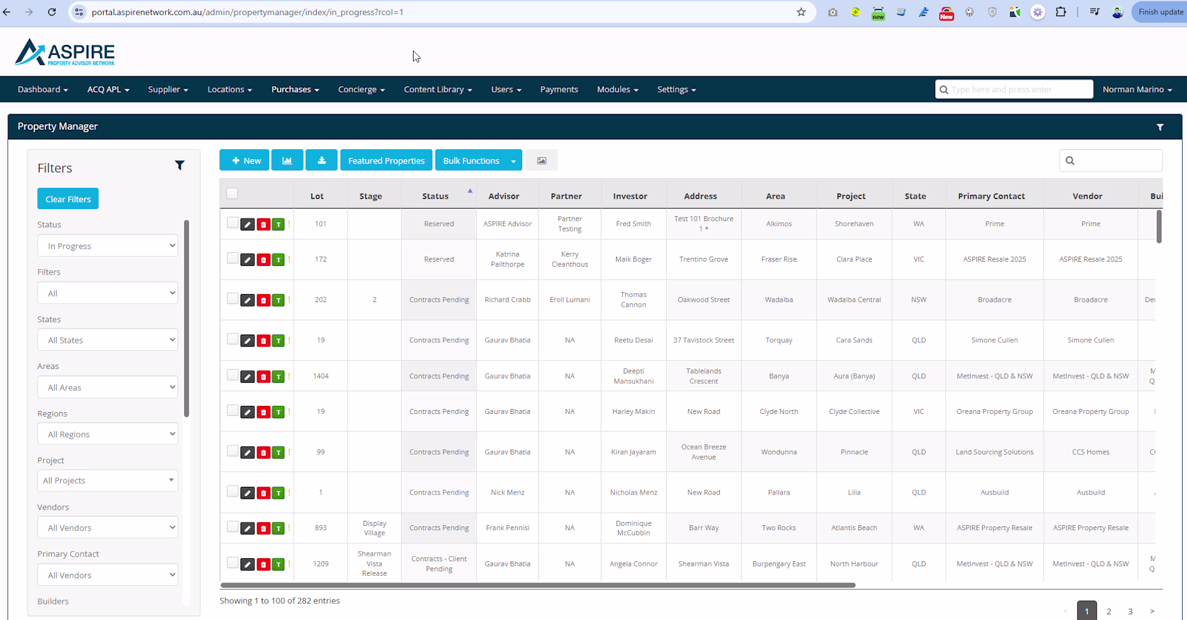Open the All Regions dropdown
1187x620 pixels.
pyautogui.click(x=107, y=434)
